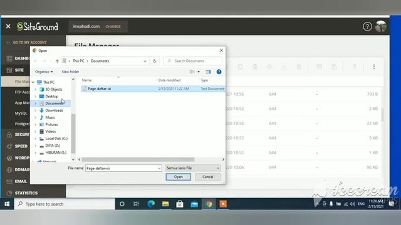The width and height of the screenshot is (401, 225).
Task: Sort by the Date modified column header
Action: [x=169, y=81]
